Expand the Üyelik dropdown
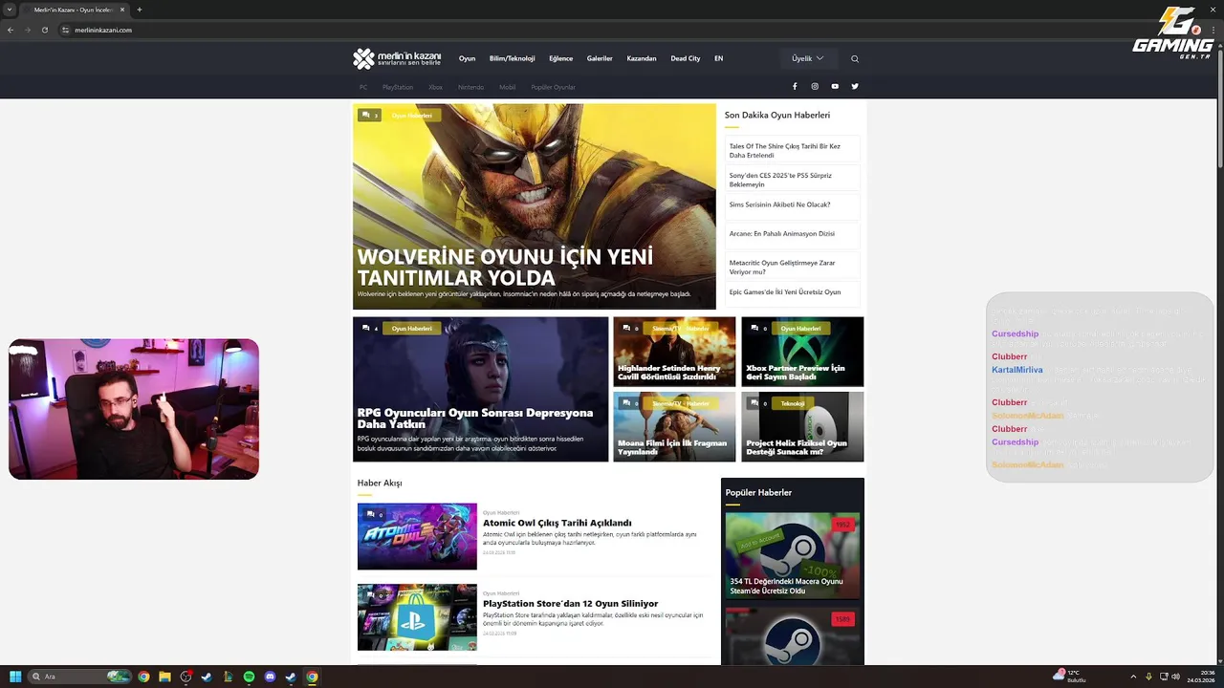This screenshot has height=688, width=1224. (x=808, y=58)
